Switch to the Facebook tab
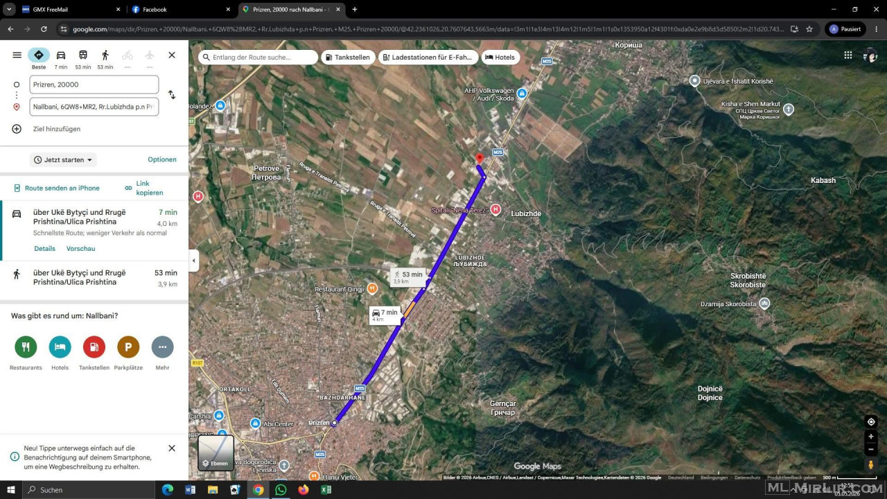The width and height of the screenshot is (887, 499). [x=180, y=10]
